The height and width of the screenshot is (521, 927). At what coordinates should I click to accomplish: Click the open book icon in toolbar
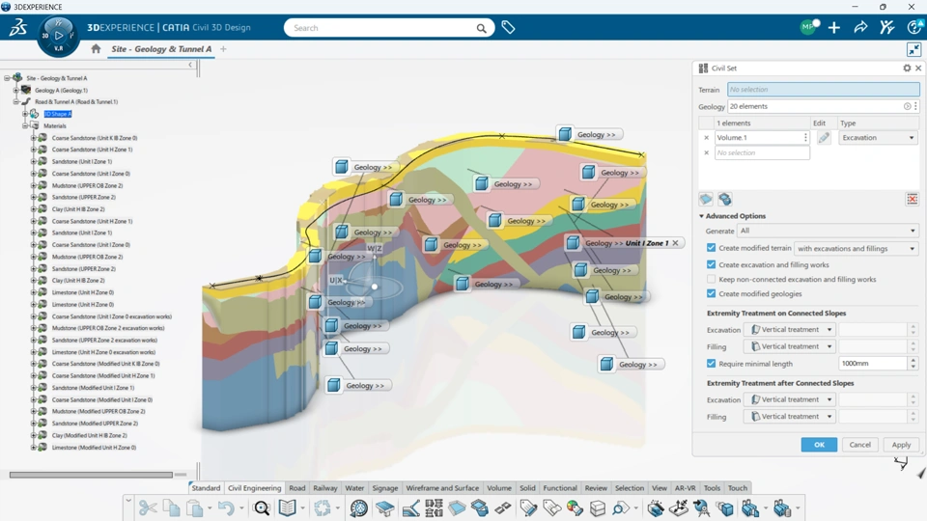coord(288,507)
